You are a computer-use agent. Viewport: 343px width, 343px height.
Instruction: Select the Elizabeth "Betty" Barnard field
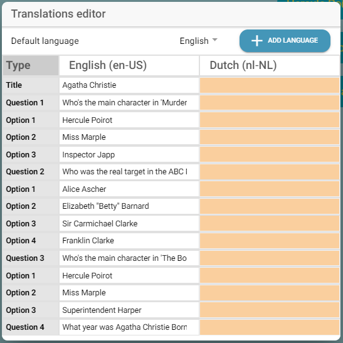(x=129, y=206)
